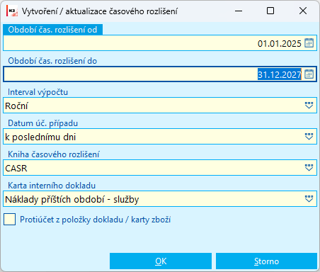Click the CASR book value
Screen dimensions: 320x272
(160, 168)
